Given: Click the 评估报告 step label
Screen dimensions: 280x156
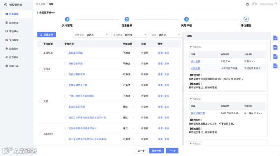Looking at the screenshot, I should point(246,25).
